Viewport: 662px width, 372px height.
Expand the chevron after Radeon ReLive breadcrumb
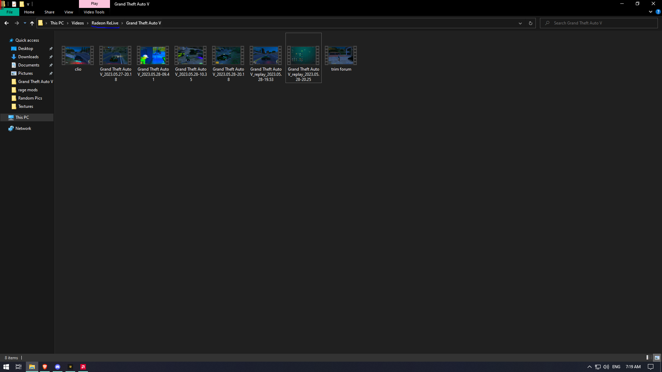[122, 23]
